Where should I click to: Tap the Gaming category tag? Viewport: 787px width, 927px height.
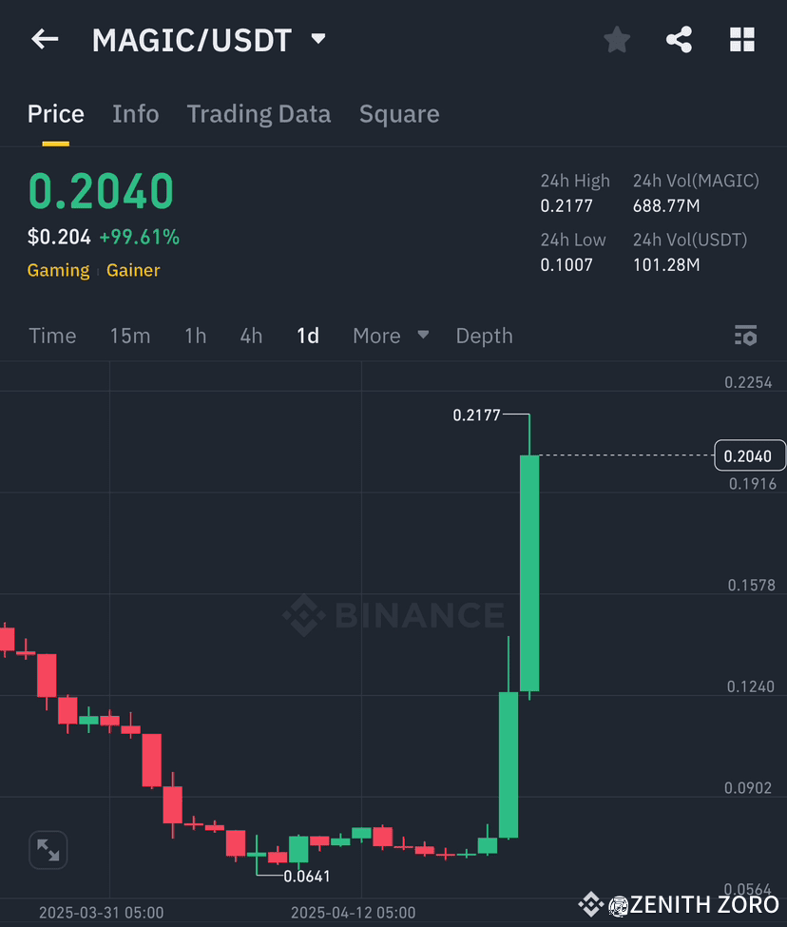[58, 270]
